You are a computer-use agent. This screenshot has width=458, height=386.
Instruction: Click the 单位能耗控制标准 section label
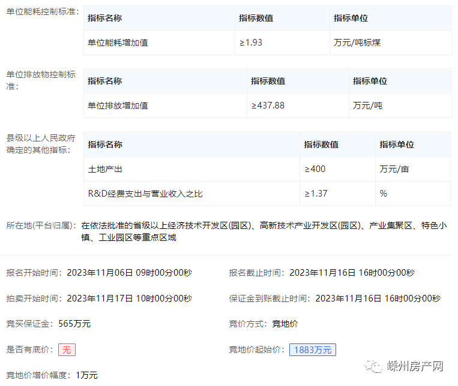pyautogui.click(x=42, y=11)
